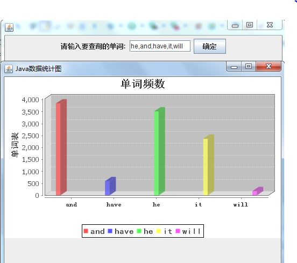Click the 请输入要查询的单词 label

[93, 46]
